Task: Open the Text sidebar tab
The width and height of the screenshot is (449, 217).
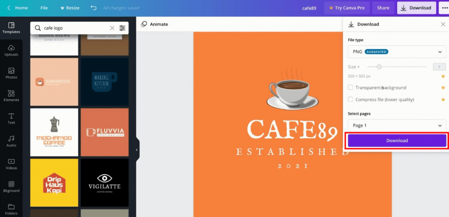Action: (11, 118)
